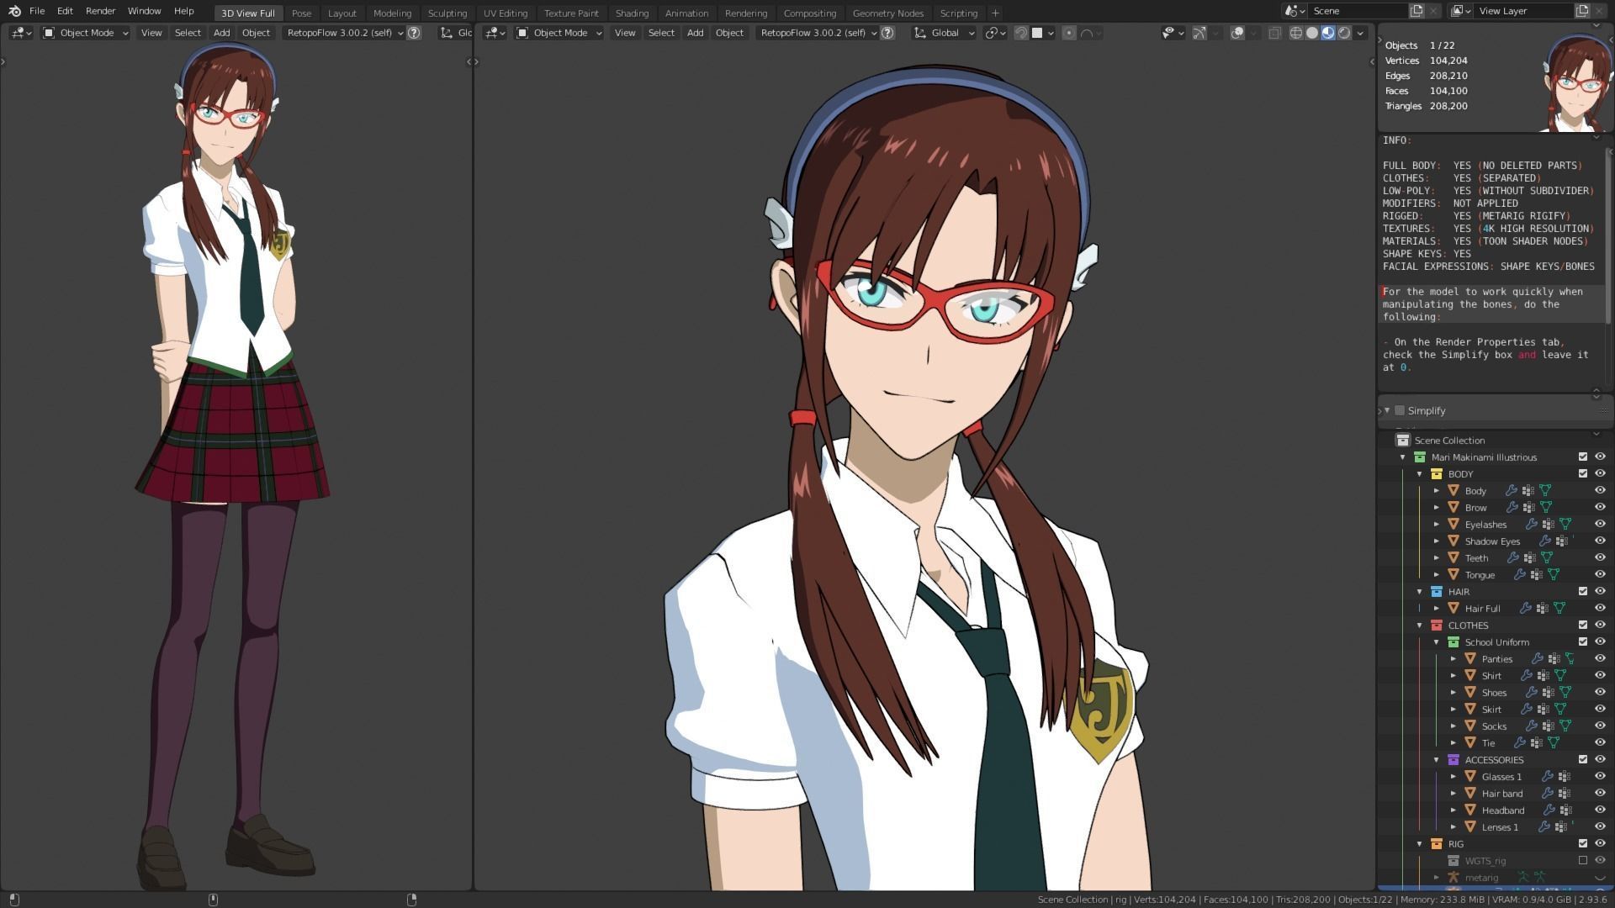Expand the Simplify panel
The width and height of the screenshot is (1615, 908).
coord(1387,410)
